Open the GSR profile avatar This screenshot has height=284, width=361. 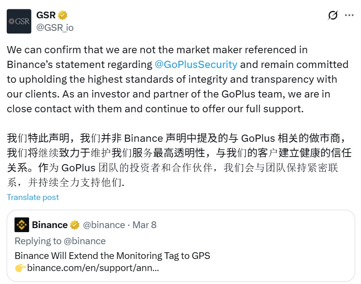pyautogui.click(x=19, y=21)
